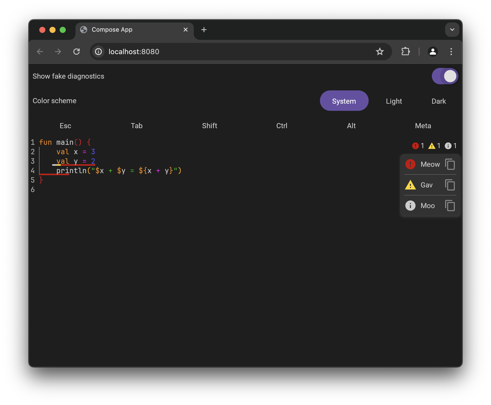Select the System color scheme
The height and width of the screenshot is (405, 491).
(344, 101)
